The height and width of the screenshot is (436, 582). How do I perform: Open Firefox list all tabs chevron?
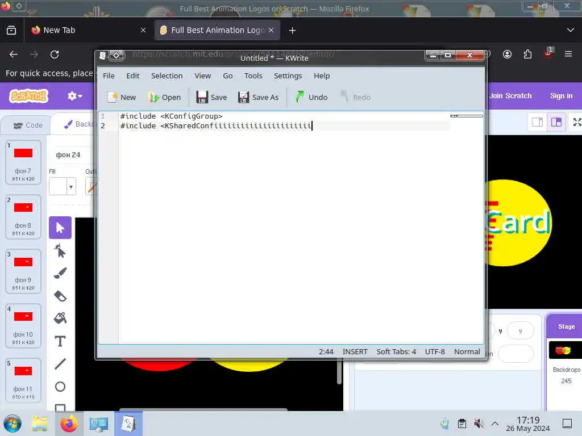coord(571,30)
